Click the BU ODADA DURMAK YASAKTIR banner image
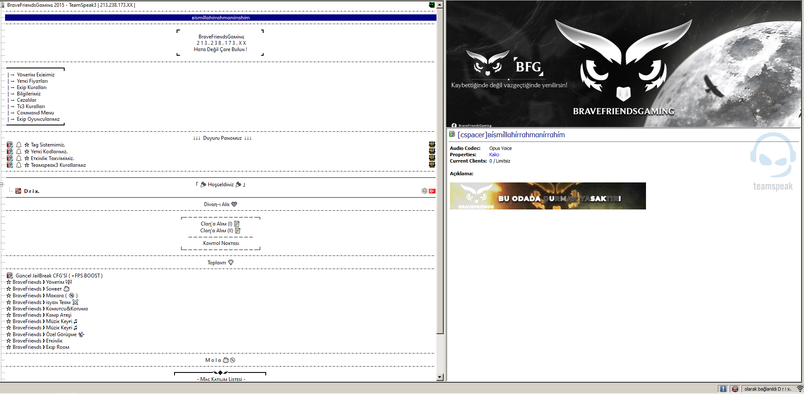The image size is (804, 394). coord(548,196)
